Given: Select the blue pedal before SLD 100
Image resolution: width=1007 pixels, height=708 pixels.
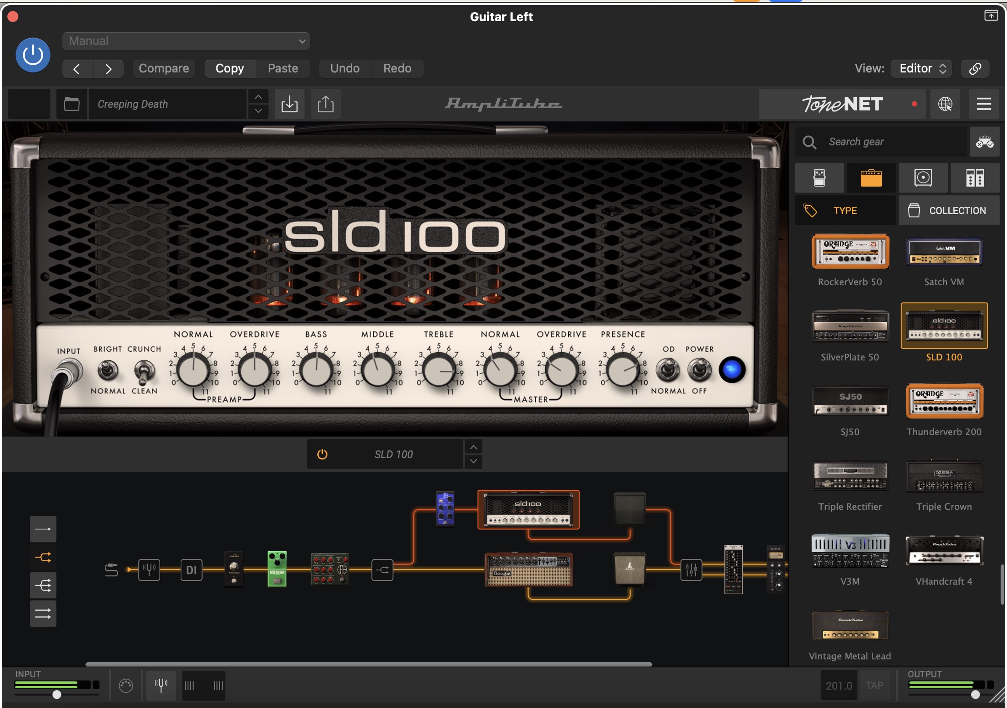Looking at the screenshot, I should 445,509.
